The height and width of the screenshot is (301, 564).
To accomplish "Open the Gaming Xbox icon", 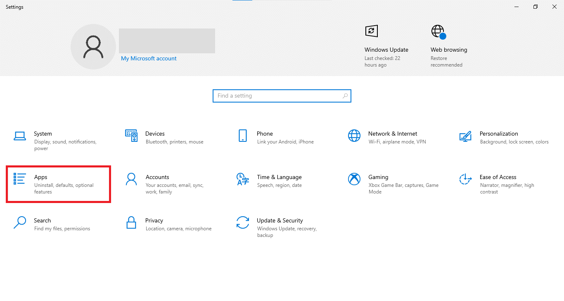I will click(354, 179).
